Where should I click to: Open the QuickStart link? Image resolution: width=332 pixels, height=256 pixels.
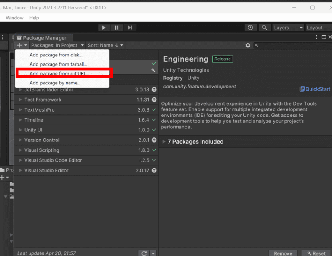(x=315, y=89)
